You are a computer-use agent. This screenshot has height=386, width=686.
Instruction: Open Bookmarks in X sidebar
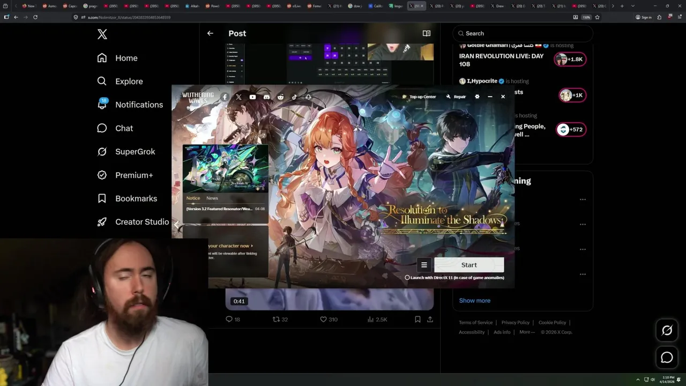[127, 198]
